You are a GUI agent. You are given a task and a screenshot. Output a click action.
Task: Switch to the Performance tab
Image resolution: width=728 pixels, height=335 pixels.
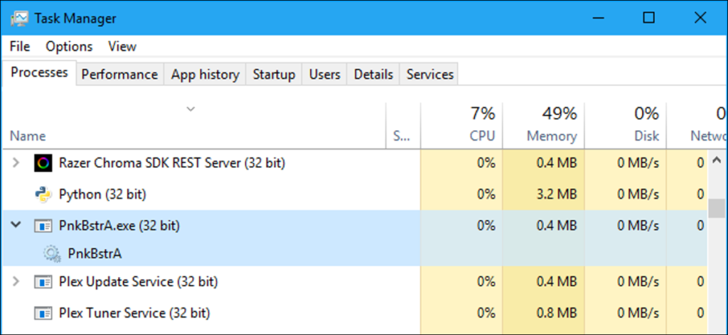[119, 75]
